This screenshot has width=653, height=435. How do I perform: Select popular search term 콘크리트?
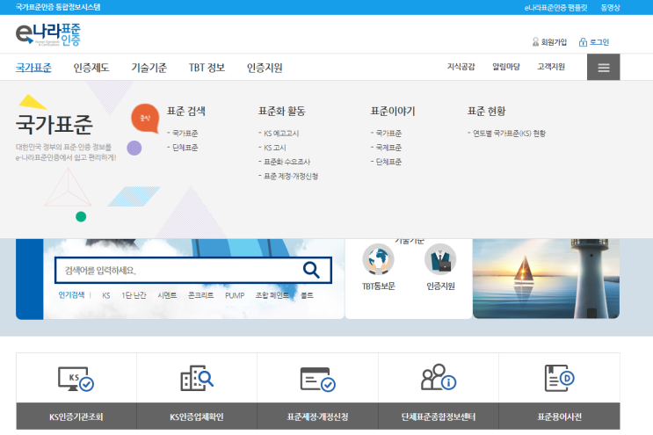pyautogui.click(x=200, y=295)
